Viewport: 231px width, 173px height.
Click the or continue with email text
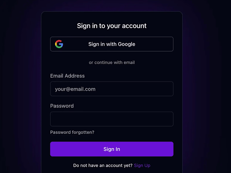112,62
